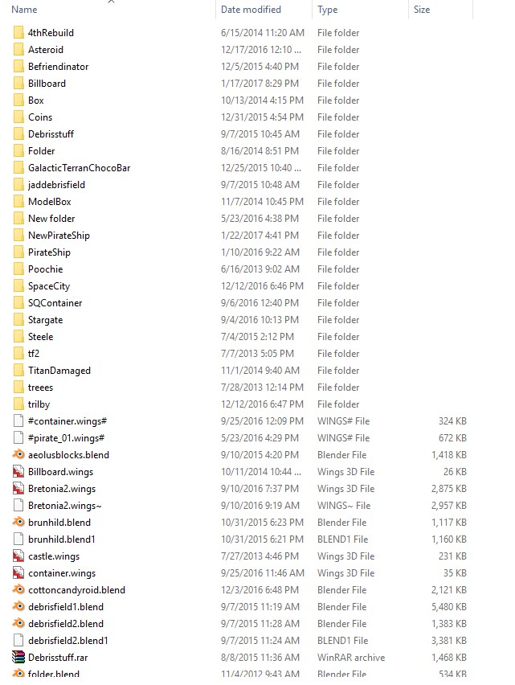
Task: Select the #container.wings# blank file icon
Action: coord(18,421)
